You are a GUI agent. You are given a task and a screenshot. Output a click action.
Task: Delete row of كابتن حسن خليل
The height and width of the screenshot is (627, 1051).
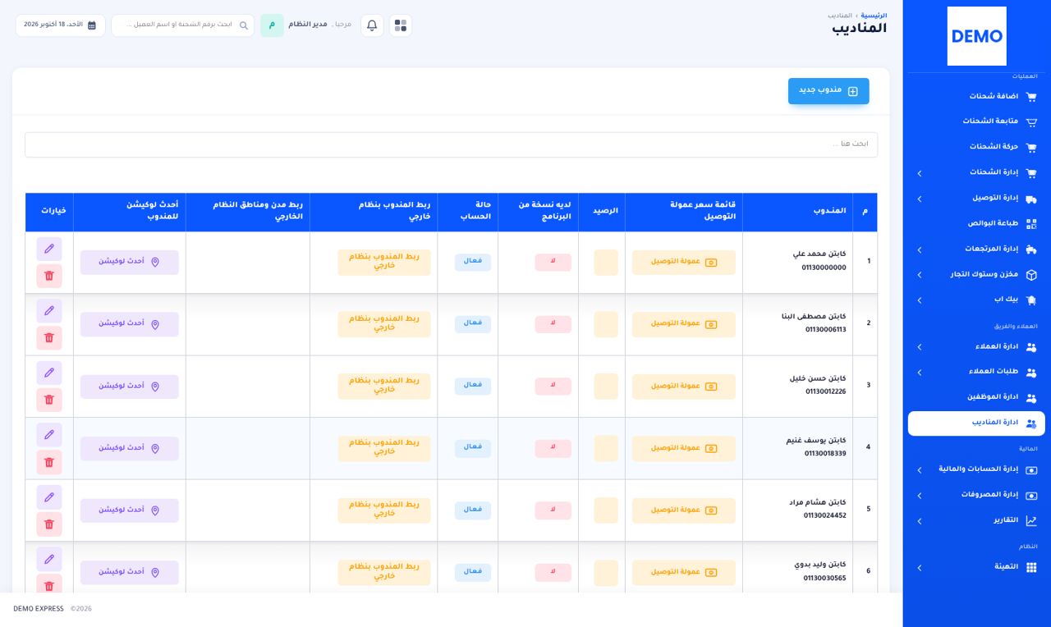(x=49, y=400)
